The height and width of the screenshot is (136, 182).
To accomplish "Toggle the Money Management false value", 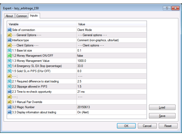I will coord(111,56).
